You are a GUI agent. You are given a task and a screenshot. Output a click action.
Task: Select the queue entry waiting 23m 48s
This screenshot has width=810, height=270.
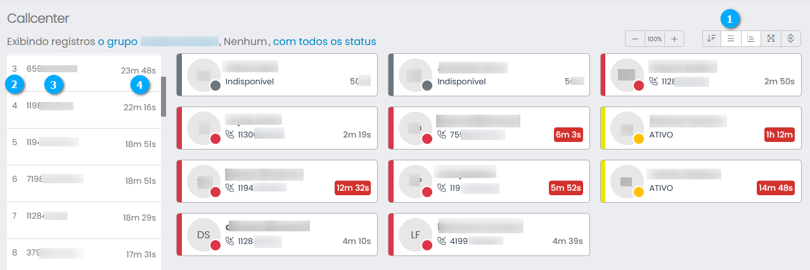(84, 70)
